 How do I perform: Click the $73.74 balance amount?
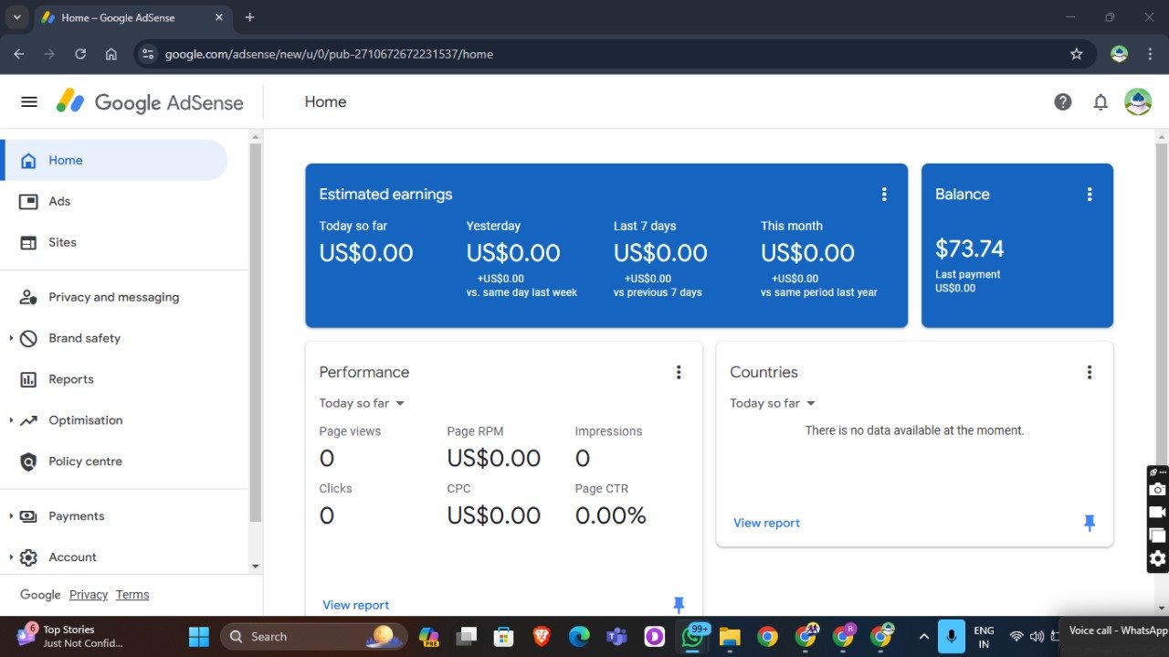click(x=970, y=249)
